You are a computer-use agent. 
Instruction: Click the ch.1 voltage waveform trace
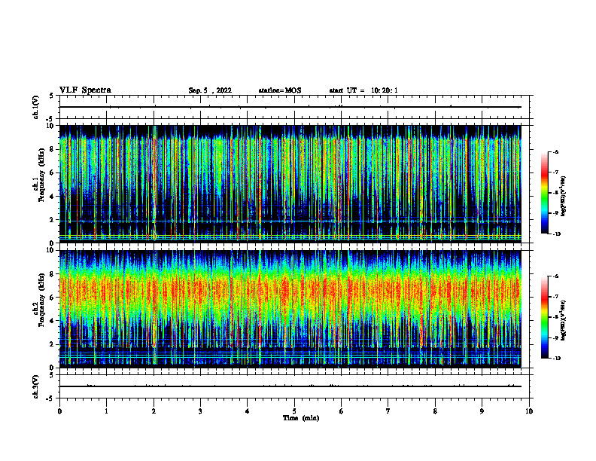(290, 107)
